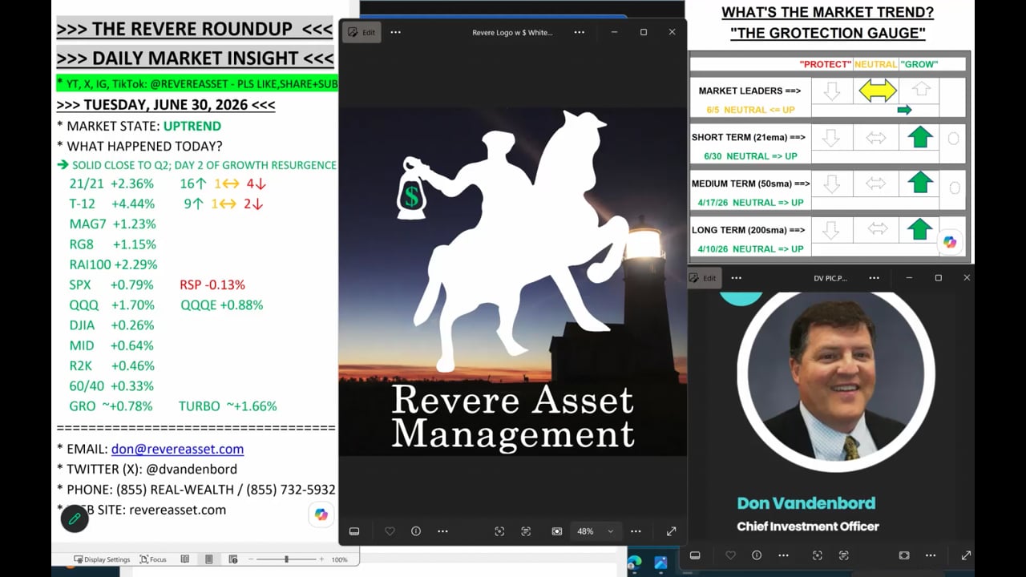Screen dimensions: 1026x577
Task: Click the R2K +0.46% line
Action: point(111,365)
